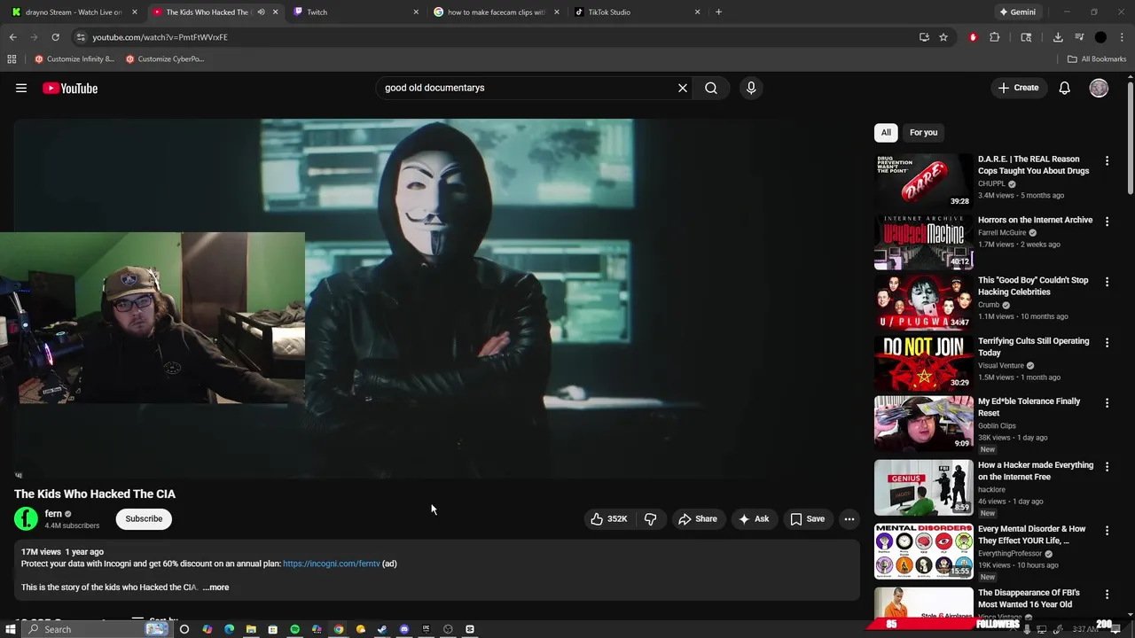Screen dimensions: 1135x638
Task: Open the fern channel name link
Action: tap(53, 514)
